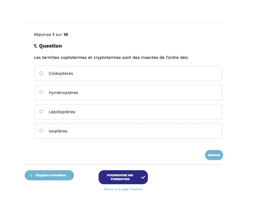Click the empty radio circle next to Isoptères
The width and height of the screenshot is (256, 214).
(41, 131)
